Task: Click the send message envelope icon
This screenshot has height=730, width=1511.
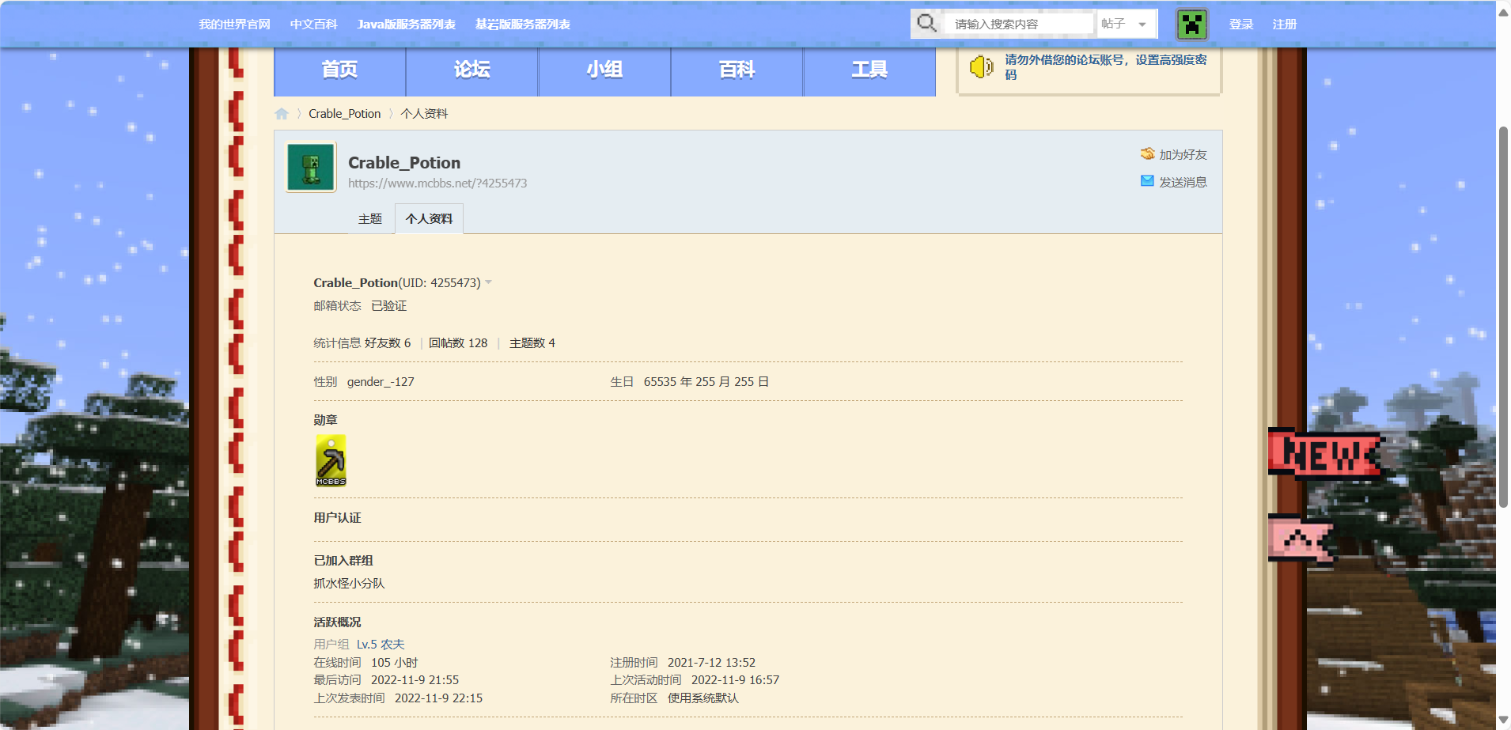Action: click(1147, 181)
